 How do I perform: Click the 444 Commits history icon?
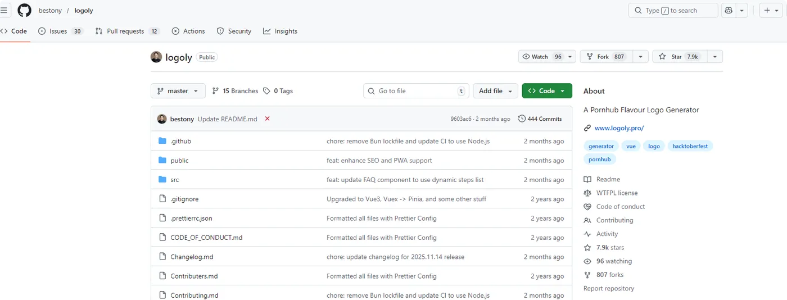pyautogui.click(x=522, y=119)
